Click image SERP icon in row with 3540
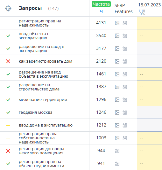 (x=117, y=36)
